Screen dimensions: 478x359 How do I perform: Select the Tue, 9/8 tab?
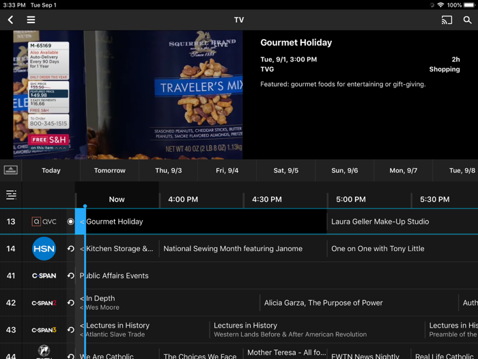tap(455, 170)
